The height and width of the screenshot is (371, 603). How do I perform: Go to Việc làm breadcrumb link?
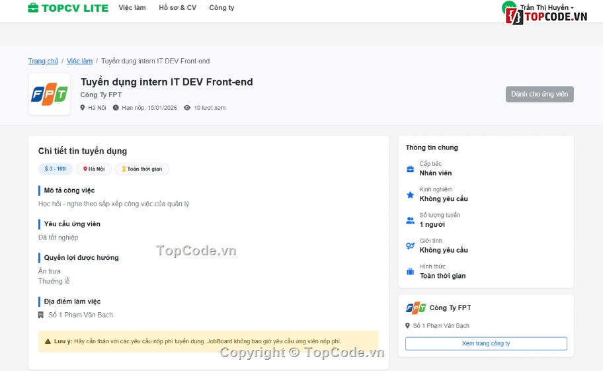pyautogui.click(x=79, y=61)
